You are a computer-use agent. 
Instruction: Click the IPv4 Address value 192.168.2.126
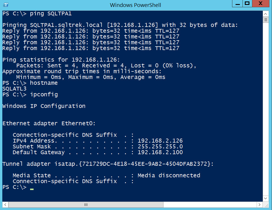pos(160,141)
